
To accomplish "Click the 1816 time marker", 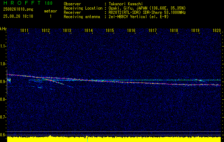I will 131,31.
